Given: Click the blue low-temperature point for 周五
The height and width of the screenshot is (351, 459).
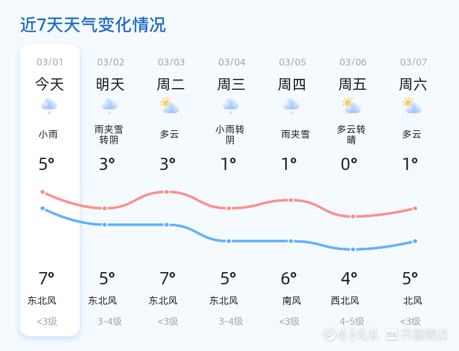Looking at the screenshot, I should tap(353, 249).
